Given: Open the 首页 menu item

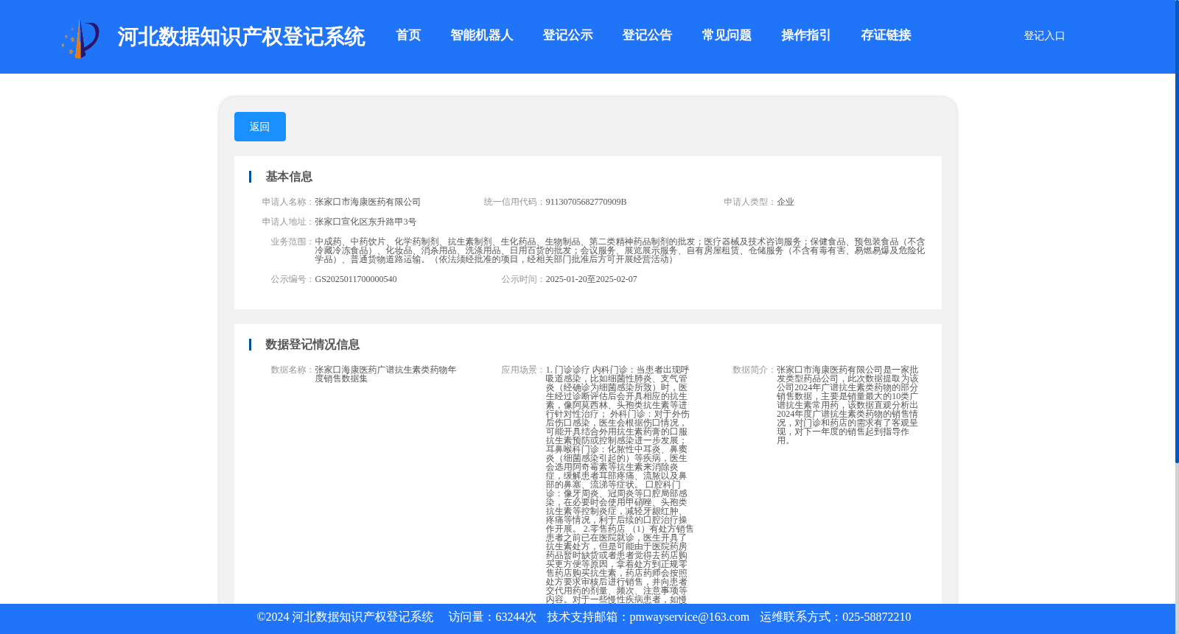Looking at the screenshot, I should (x=408, y=35).
